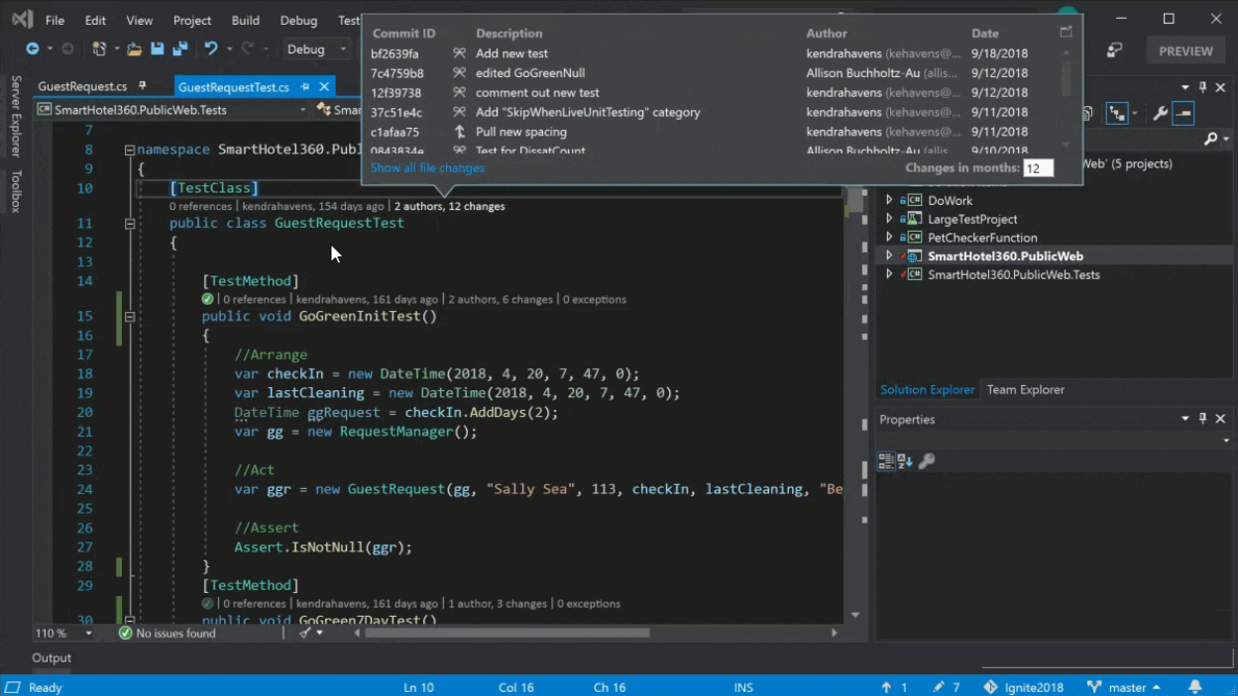Image resolution: width=1238 pixels, height=696 pixels.
Task: Click the Navigate Backward arrow icon
Action: pyautogui.click(x=32, y=49)
